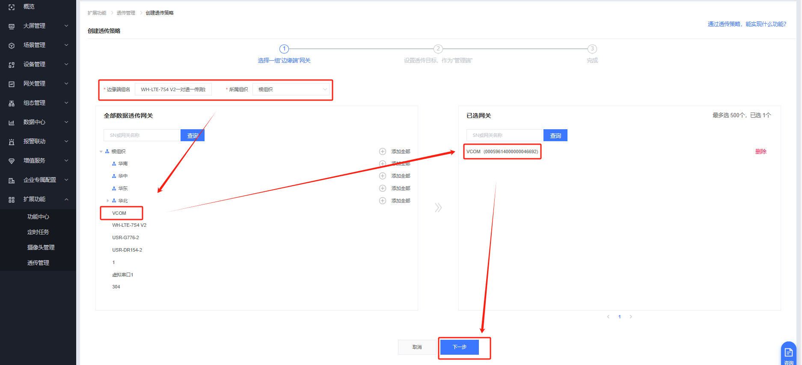Click the plus icon beside 根组织 添加全部

(383, 151)
